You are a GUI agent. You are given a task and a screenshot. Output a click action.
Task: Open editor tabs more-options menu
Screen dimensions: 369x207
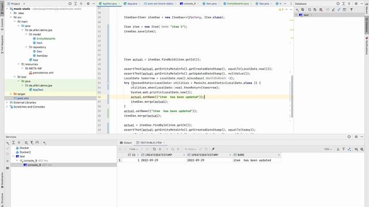point(291,4)
